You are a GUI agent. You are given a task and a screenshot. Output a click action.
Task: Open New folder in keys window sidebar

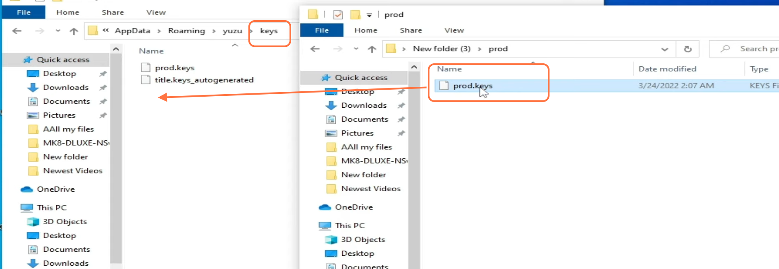coord(65,157)
